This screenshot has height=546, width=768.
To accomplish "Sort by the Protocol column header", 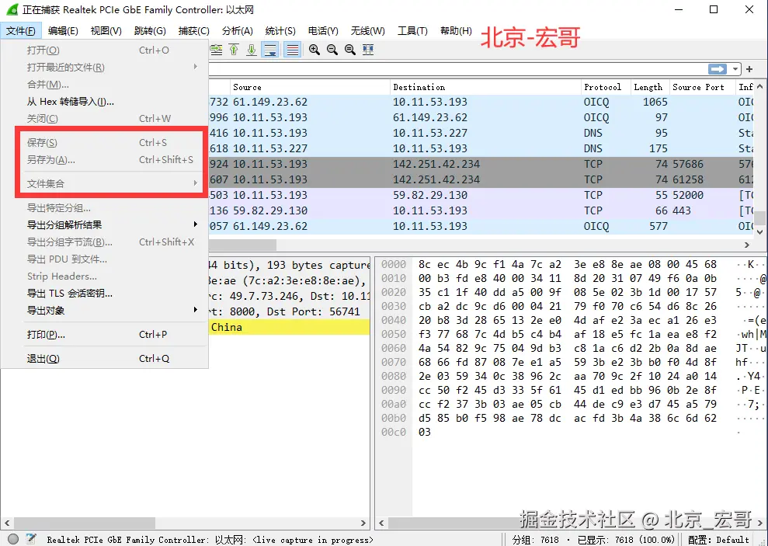I will click(606, 87).
